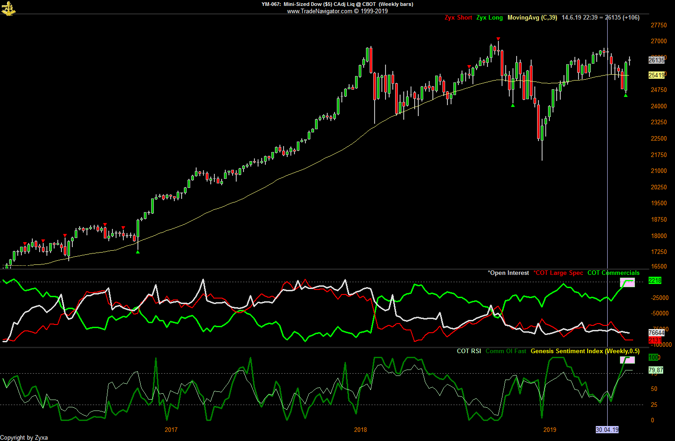Click the green entry triangle near the early-2017 low
This screenshot has width=675, height=441.
point(138,251)
